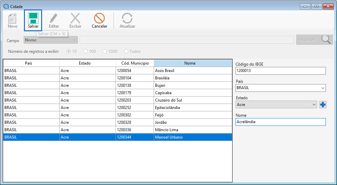This screenshot has width=337, height=185.
Task: Click the Novo new record icon
Action: coord(12,20)
